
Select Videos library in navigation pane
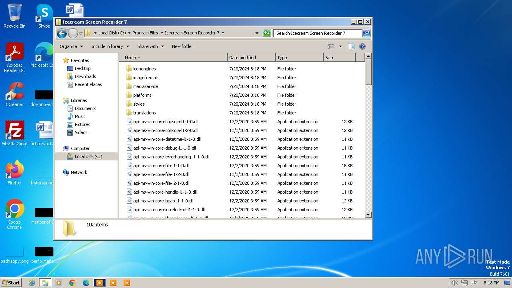[81, 132]
